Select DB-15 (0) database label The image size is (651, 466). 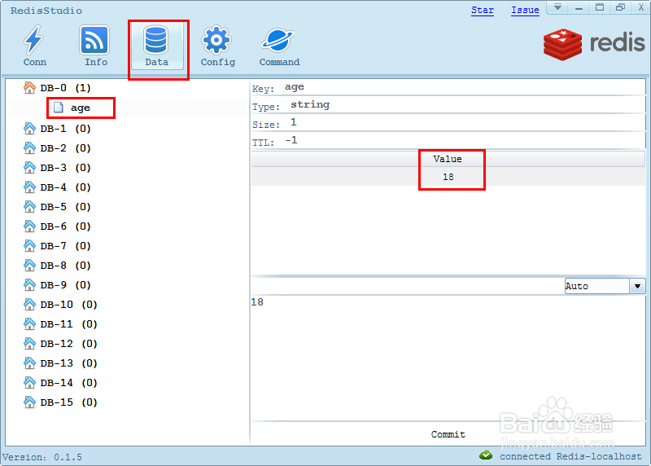[x=68, y=402]
